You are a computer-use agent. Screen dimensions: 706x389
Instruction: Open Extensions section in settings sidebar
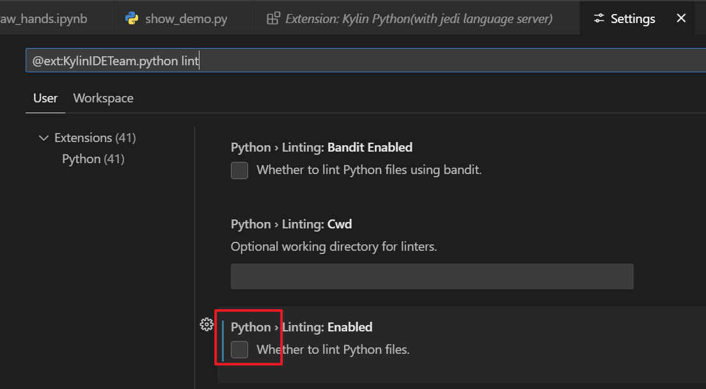pyautogui.click(x=86, y=138)
